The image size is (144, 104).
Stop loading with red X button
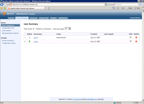[x=112, y=4]
